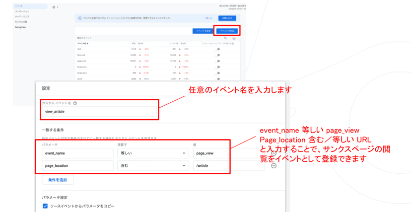Toggle conversion marking for the page_view event
The height and width of the screenshot is (214, 411).
click(x=218, y=61)
